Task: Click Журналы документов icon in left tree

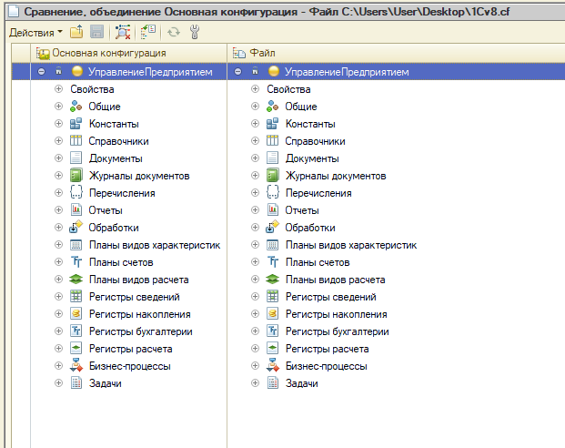Action: coord(76,176)
